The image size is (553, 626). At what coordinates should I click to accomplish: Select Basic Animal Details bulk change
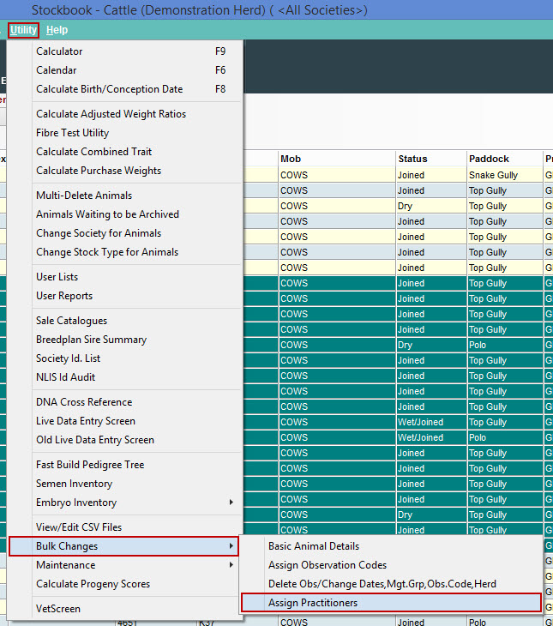click(391, 546)
